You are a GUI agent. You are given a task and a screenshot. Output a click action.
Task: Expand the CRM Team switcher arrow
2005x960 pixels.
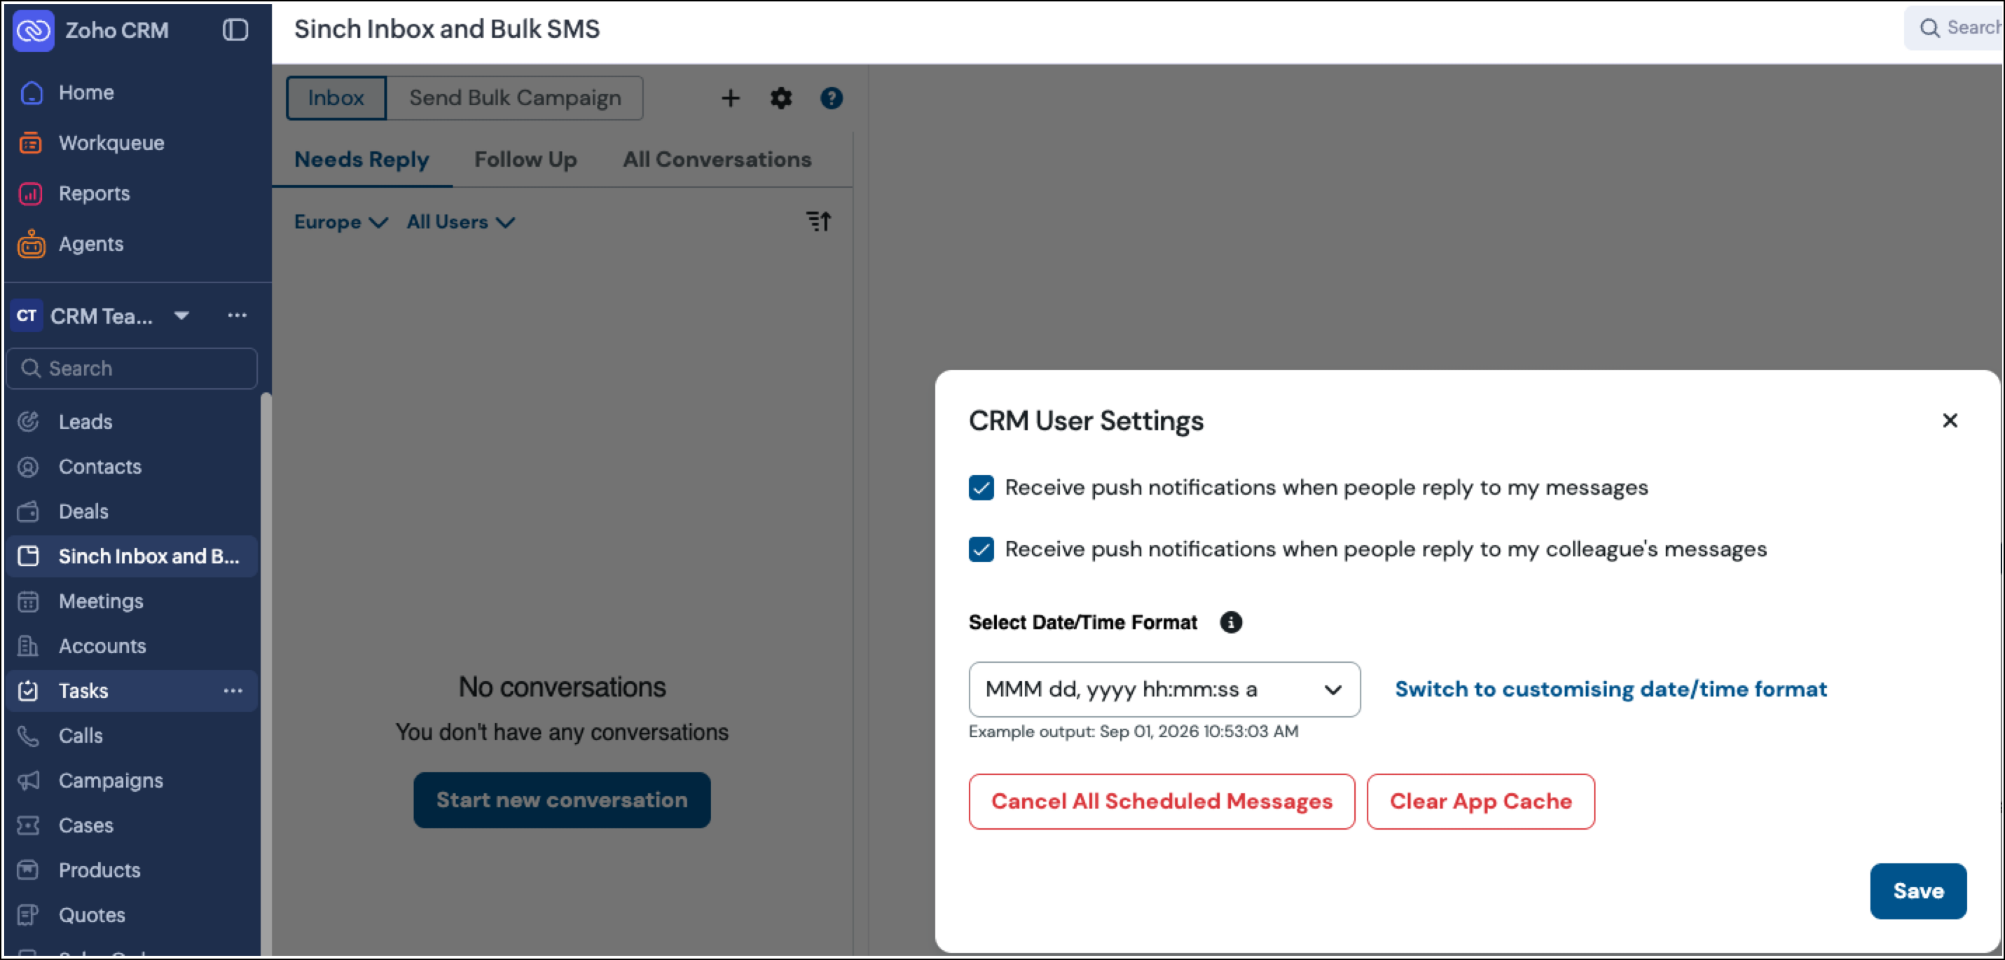(x=181, y=316)
